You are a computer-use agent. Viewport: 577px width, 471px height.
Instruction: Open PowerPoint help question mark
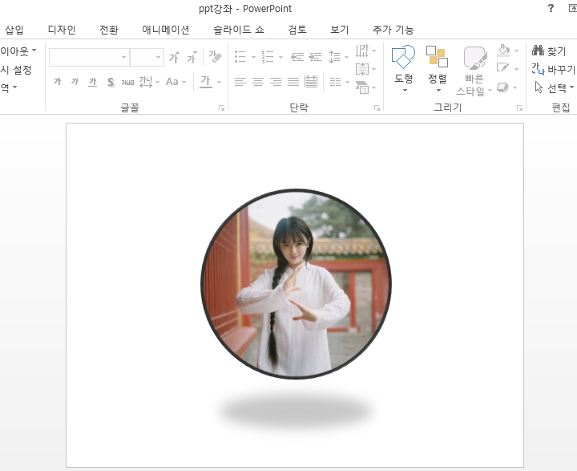[x=551, y=8]
